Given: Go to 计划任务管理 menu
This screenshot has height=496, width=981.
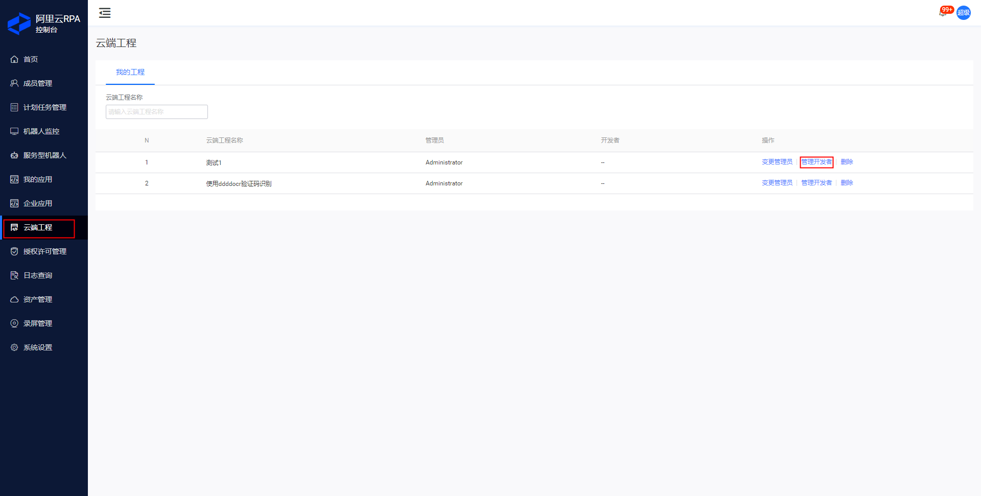Looking at the screenshot, I should 44,107.
